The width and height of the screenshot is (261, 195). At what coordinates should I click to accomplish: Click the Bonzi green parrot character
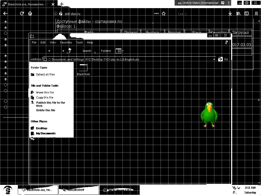(209, 115)
